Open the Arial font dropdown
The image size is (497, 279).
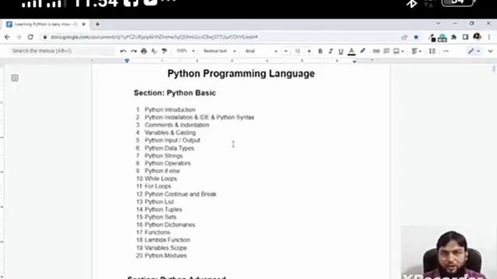(x=261, y=51)
